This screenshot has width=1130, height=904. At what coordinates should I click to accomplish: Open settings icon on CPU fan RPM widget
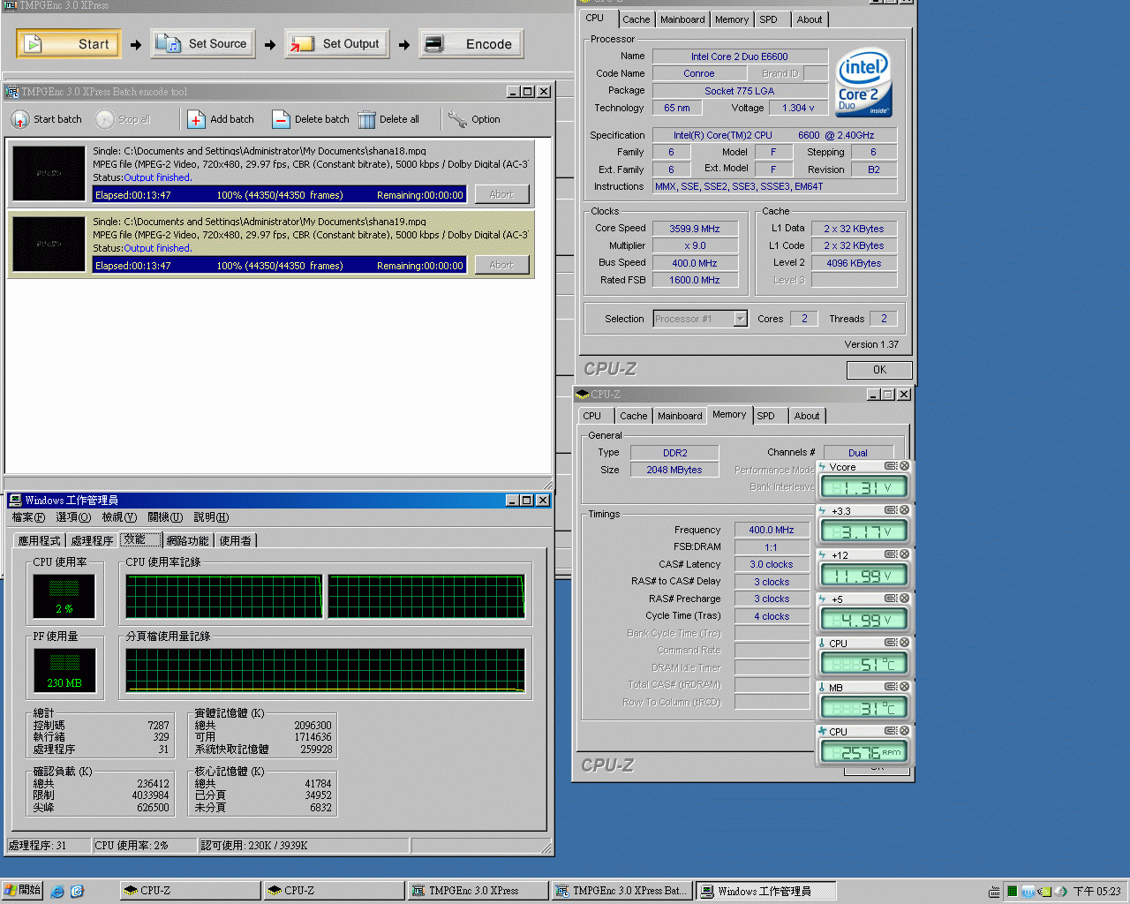point(891,731)
